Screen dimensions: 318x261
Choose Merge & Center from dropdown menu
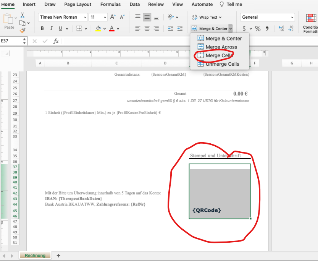coord(220,38)
